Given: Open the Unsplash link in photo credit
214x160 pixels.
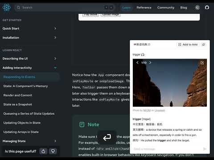Looking at the screenshot, I should tap(160, 110).
